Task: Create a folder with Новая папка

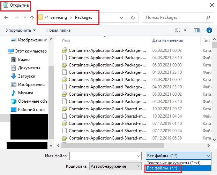Action: (x=58, y=30)
